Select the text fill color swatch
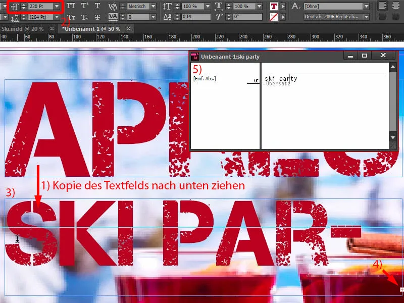Viewport: 404px width, 303px height. point(274,7)
